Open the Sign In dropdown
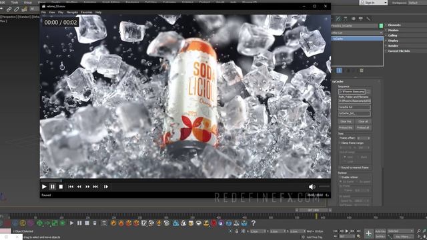 click(374, 3)
